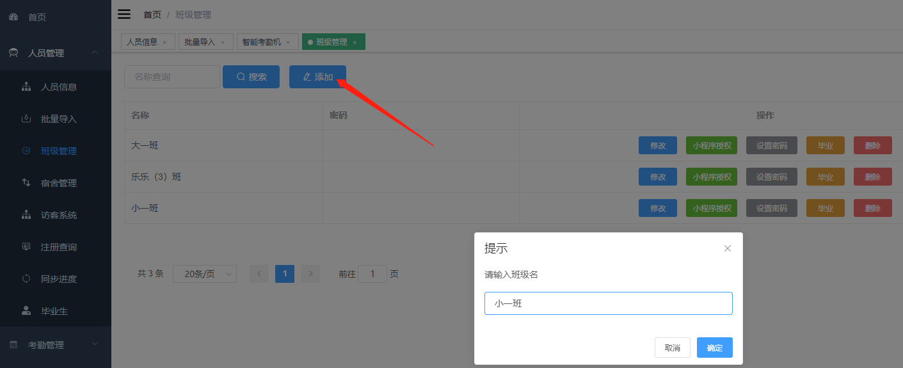The height and width of the screenshot is (368, 903).
Task: Click the 毕业生 sidebar icon
Action: click(x=26, y=311)
